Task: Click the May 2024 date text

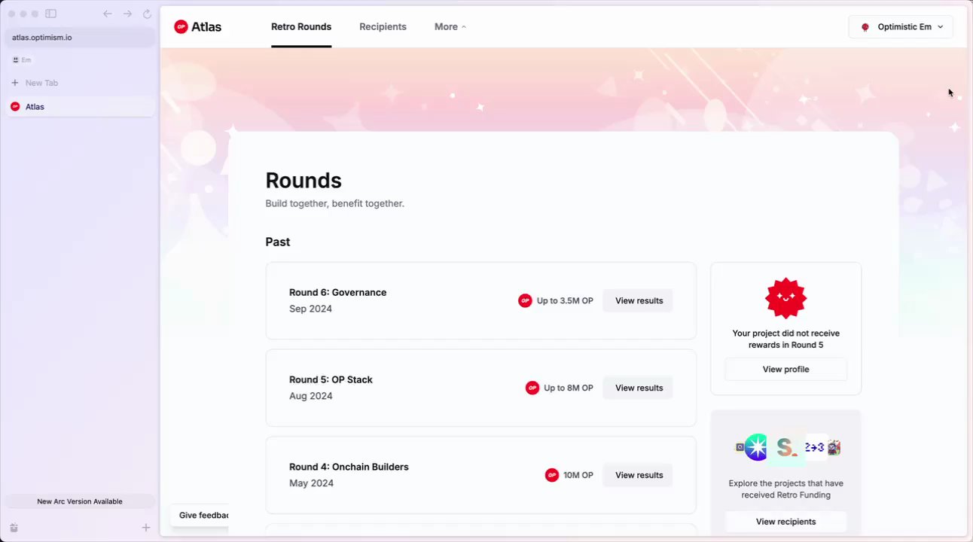Action: coord(311,483)
